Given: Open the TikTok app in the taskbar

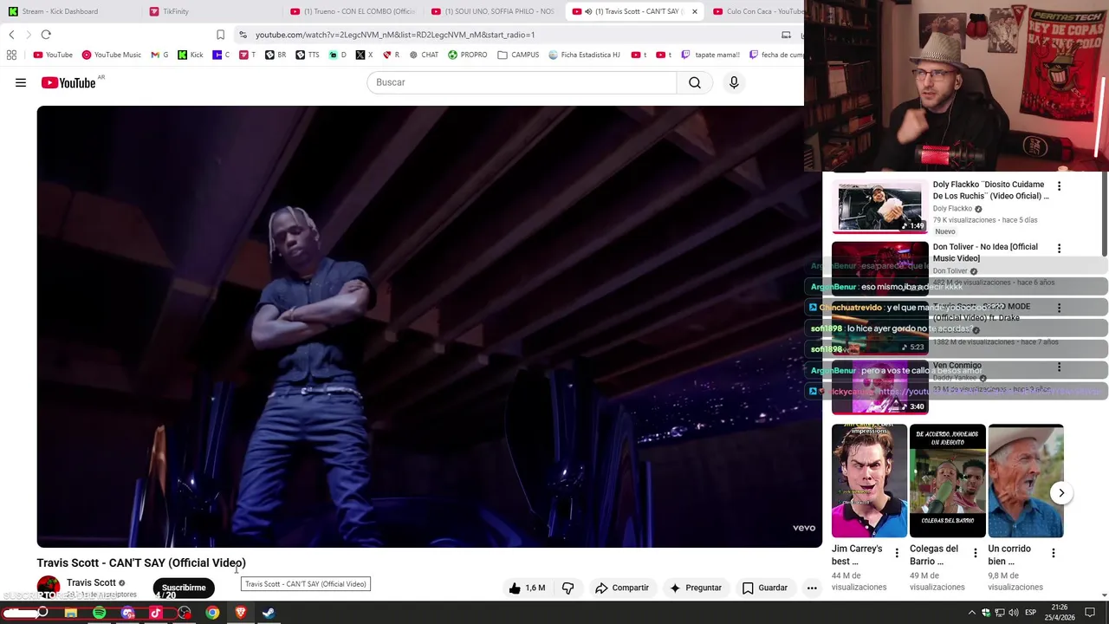Looking at the screenshot, I should 156,613.
